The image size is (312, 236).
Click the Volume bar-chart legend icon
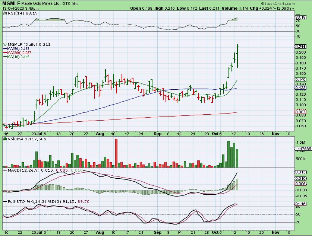click(x=5, y=139)
